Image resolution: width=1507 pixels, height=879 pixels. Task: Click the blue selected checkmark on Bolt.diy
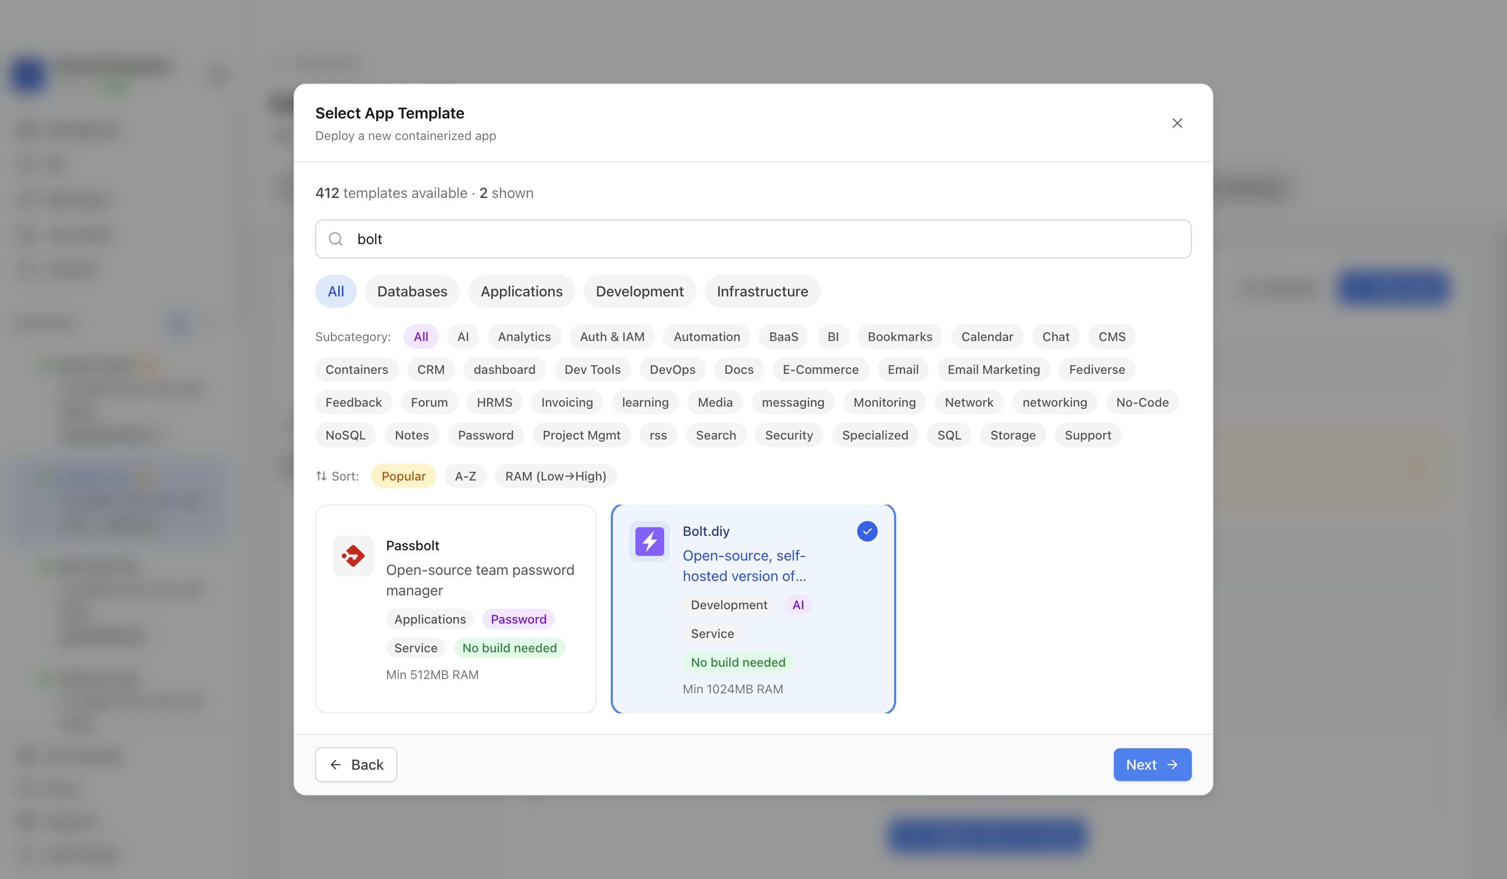pos(867,531)
